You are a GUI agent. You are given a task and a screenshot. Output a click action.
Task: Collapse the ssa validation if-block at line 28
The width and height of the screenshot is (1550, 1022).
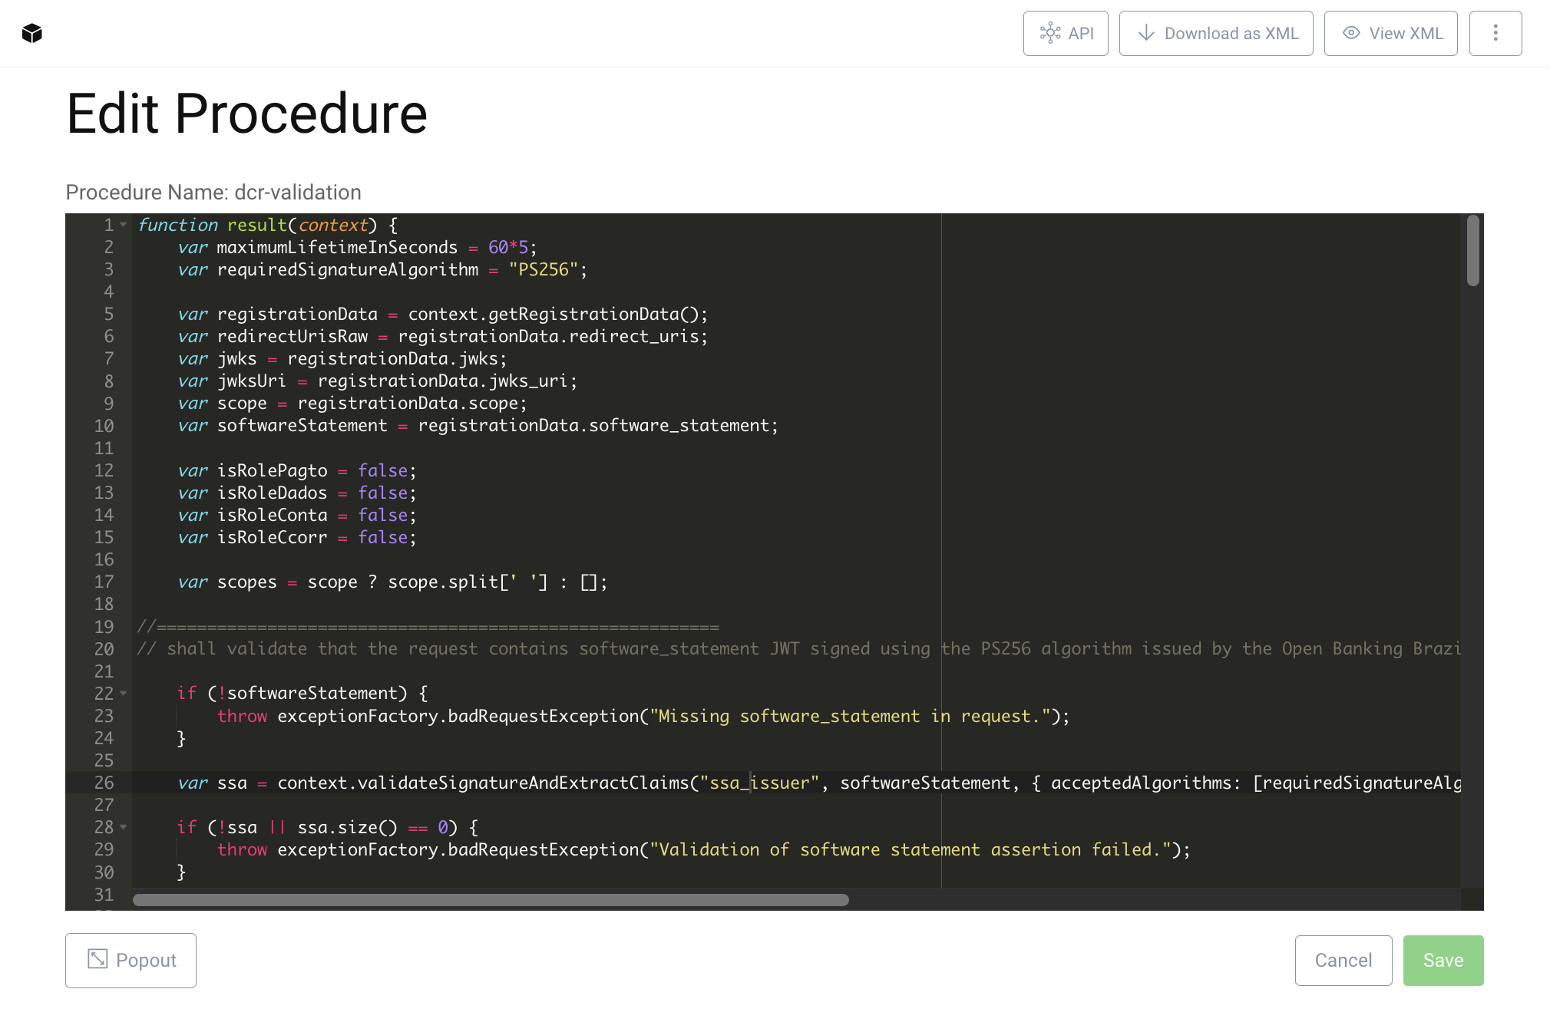point(124,828)
